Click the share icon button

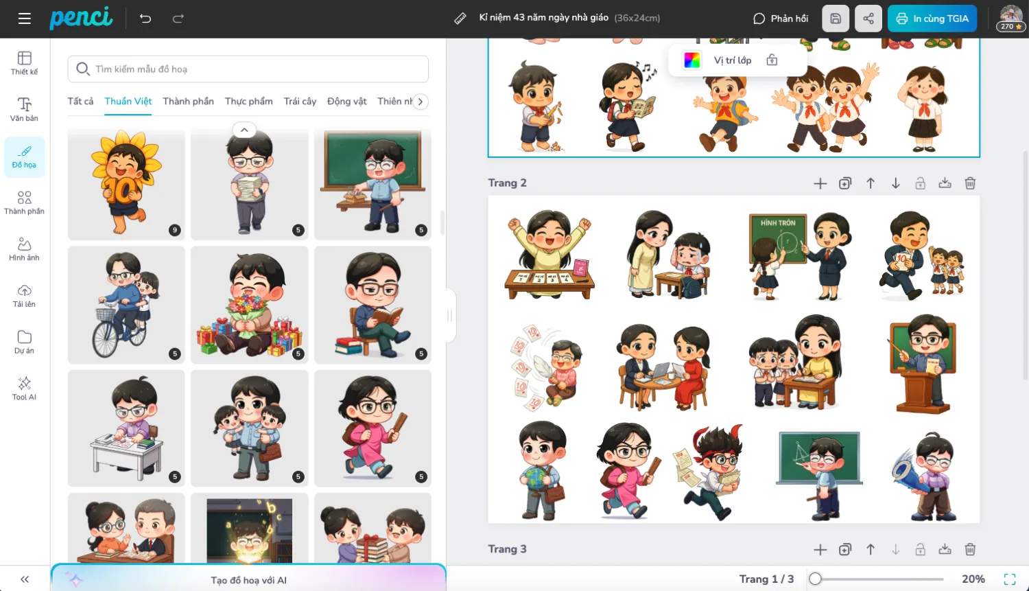868,19
